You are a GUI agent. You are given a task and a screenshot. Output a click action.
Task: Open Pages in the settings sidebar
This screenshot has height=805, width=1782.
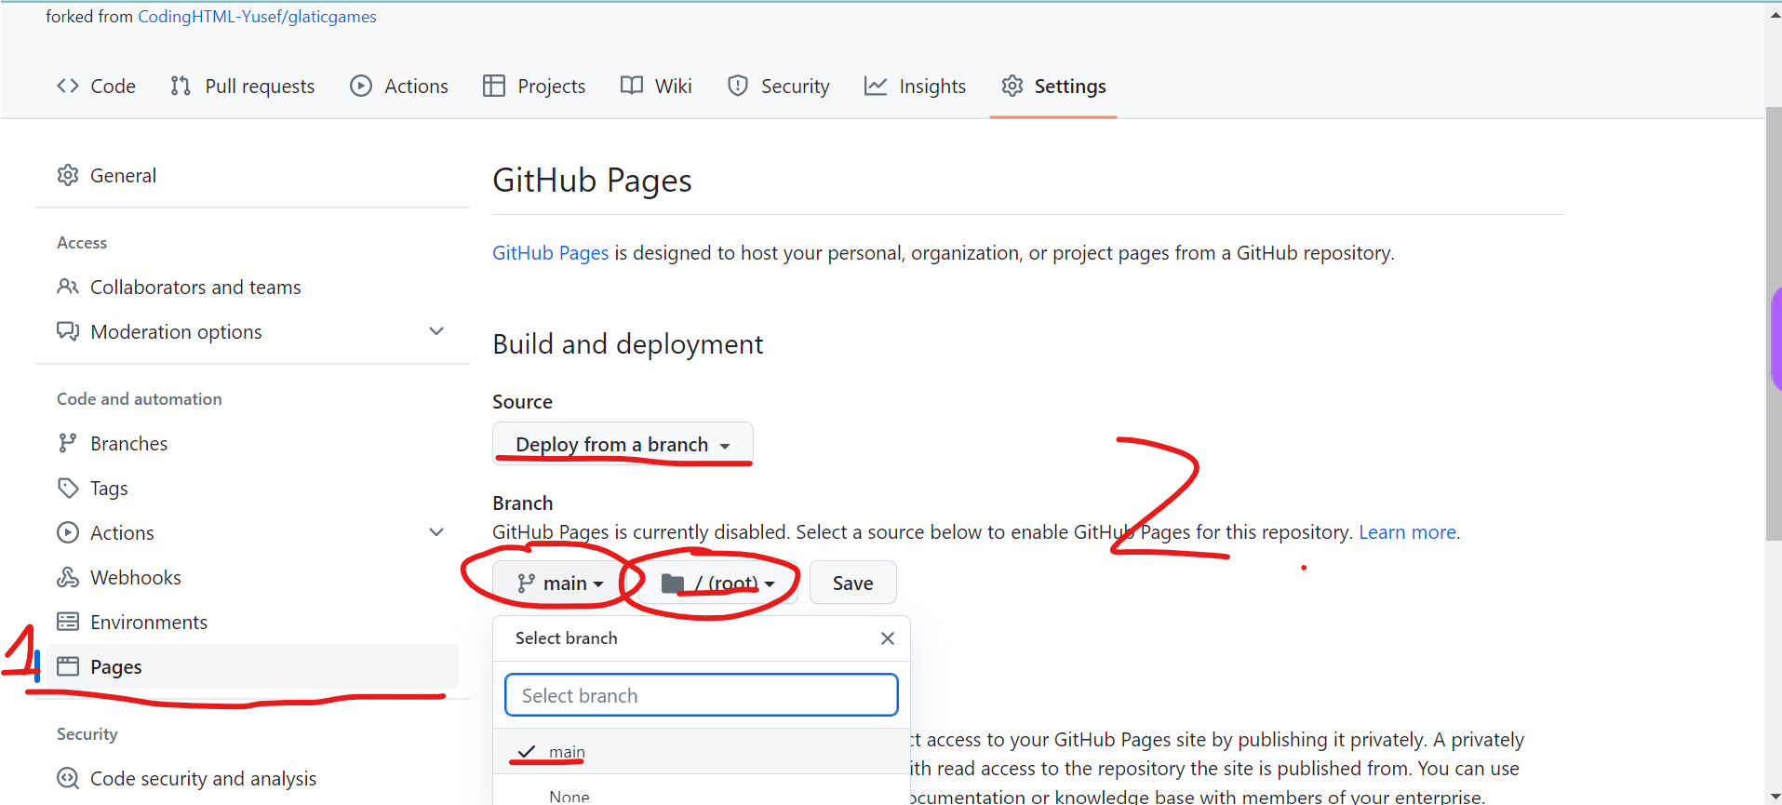click(116, 667)
